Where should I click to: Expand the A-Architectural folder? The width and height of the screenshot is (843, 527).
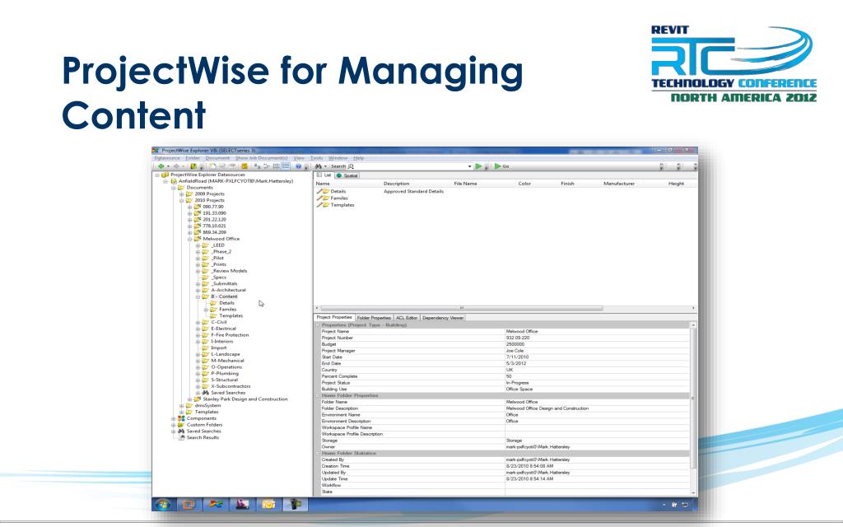pyautogui.click(x=198, y=291)
